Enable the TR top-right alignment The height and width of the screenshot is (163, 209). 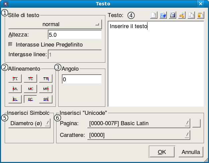[46, 79]
